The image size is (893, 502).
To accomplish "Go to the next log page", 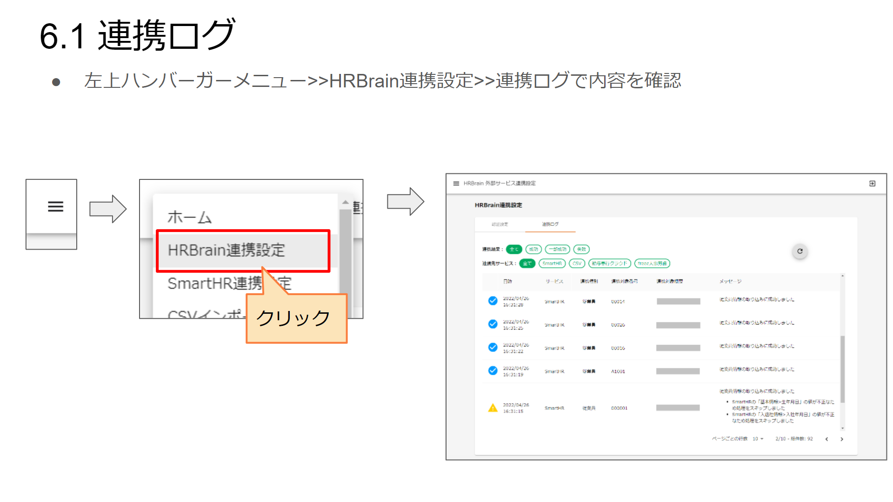I will tap(841, 439).
